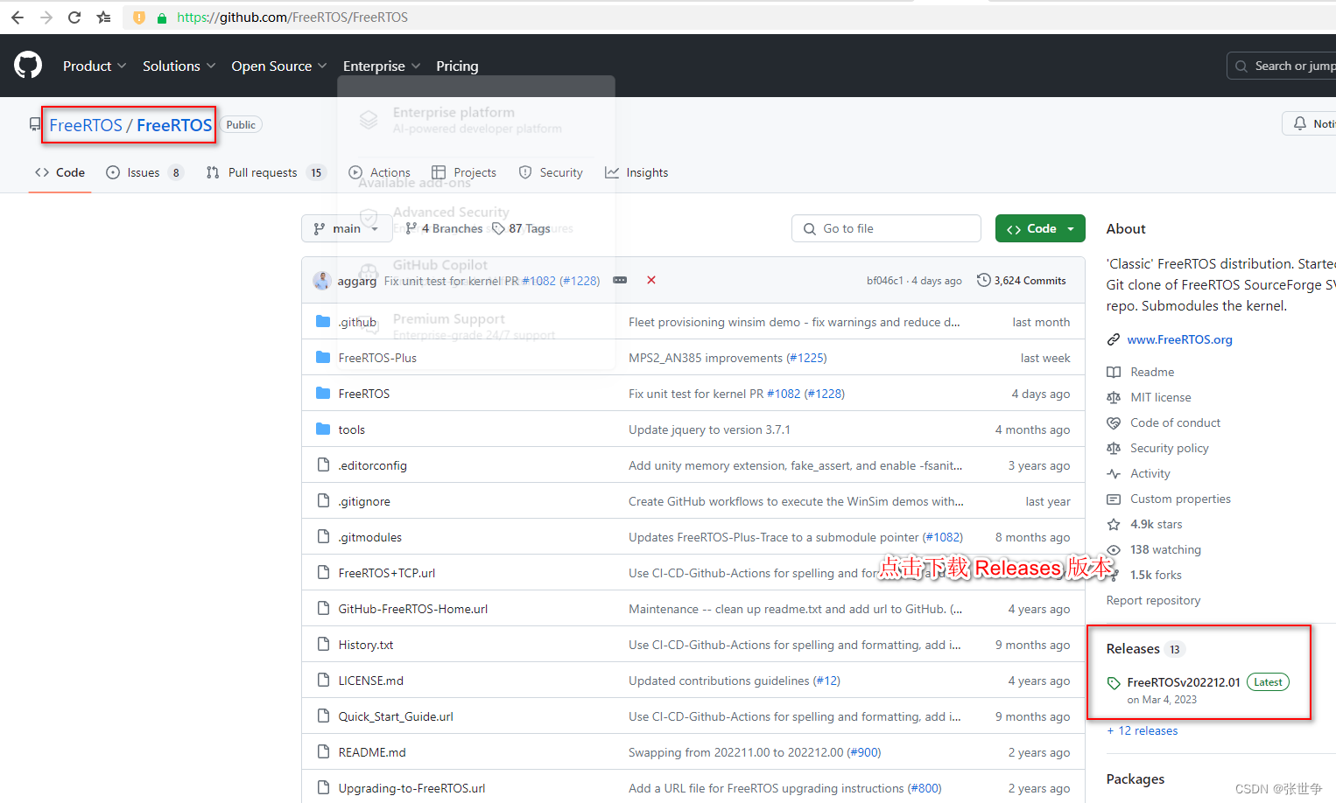Open the #1082 link in the header commit message
Viewport: 1336px width, 803px height.
[538, 281]
